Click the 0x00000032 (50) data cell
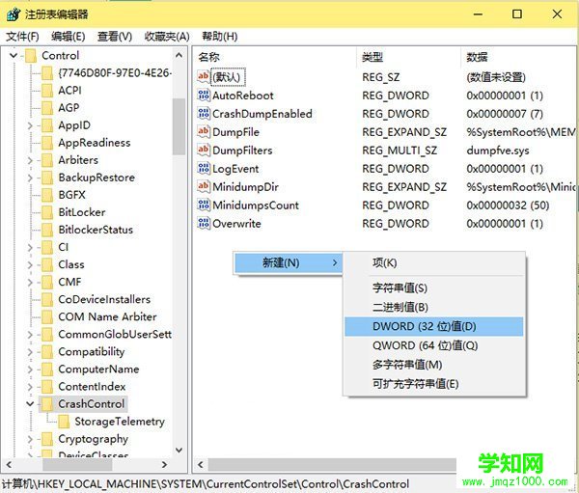Viewport: 579px width, 493px height. point(508,205)
